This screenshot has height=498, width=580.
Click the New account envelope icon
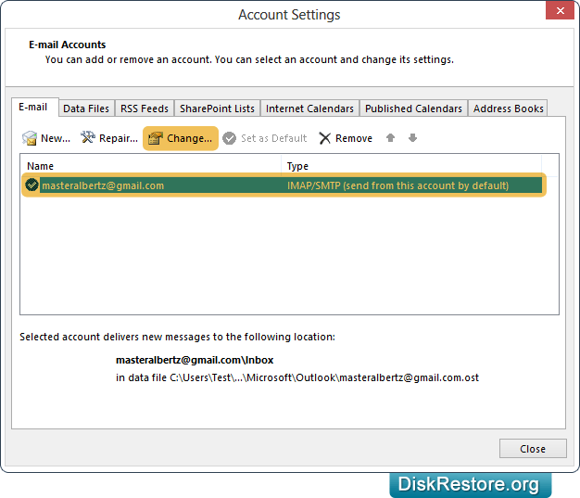(x=30, y=138)
